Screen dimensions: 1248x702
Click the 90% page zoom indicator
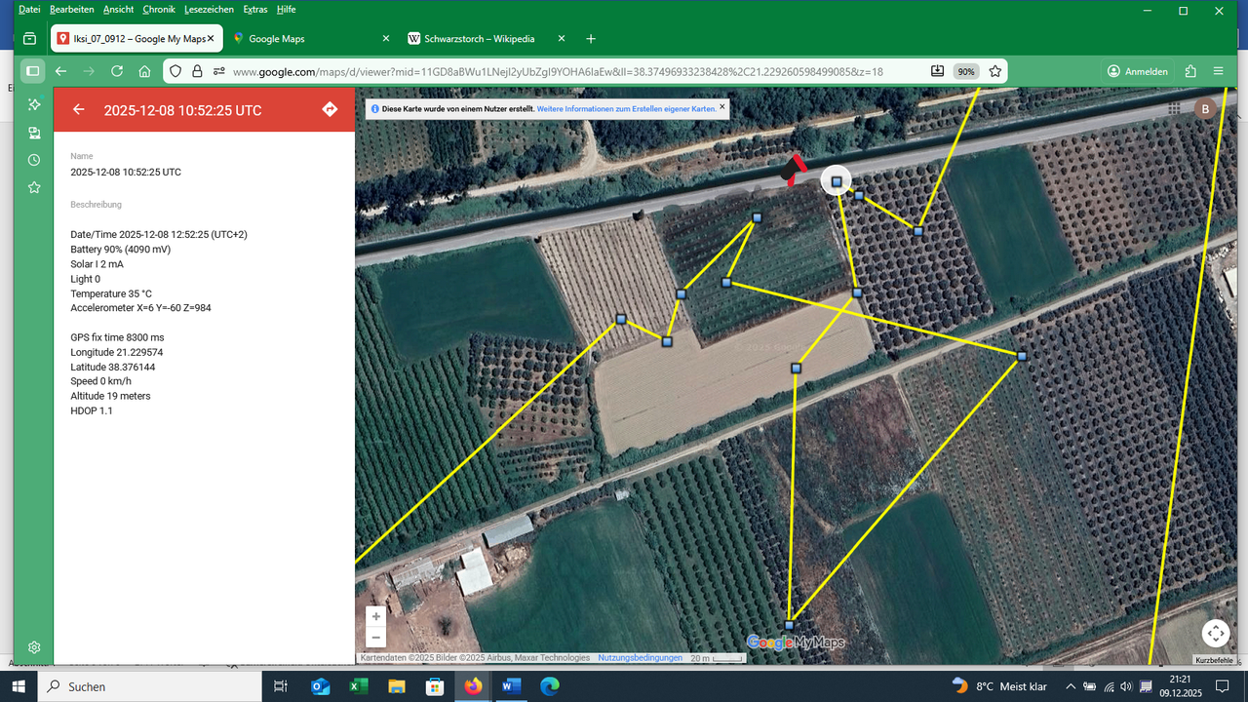tap(965, 70)
